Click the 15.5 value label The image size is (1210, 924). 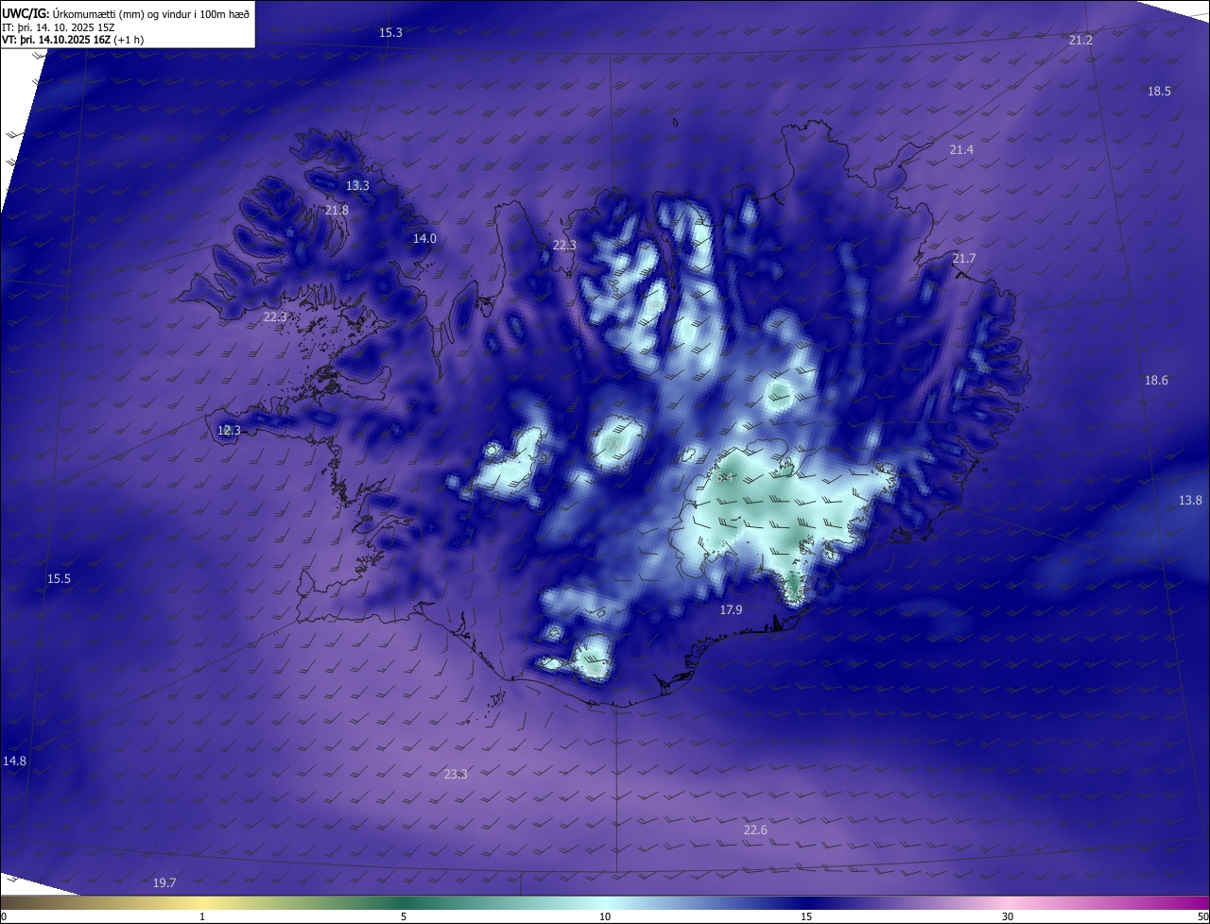pos(59,579)
